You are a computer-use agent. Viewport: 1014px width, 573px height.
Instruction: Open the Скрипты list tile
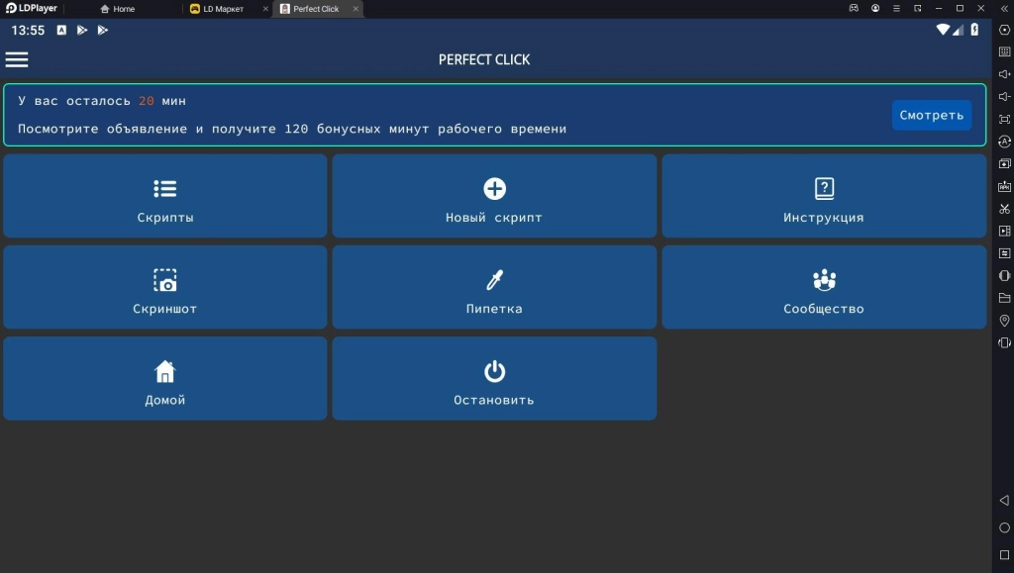[165, 196]
